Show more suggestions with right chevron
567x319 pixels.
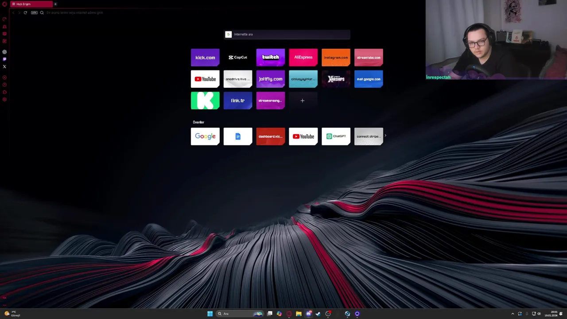(x=385, y=136)
